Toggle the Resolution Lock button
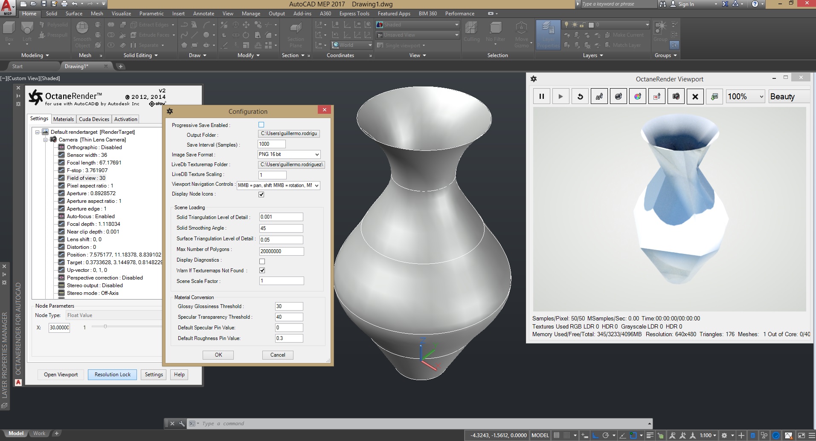816x441 pixels. (113, 375)
